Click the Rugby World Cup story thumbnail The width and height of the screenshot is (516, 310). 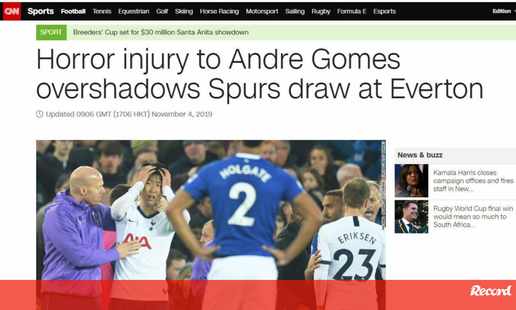click(x=412, y=217)
